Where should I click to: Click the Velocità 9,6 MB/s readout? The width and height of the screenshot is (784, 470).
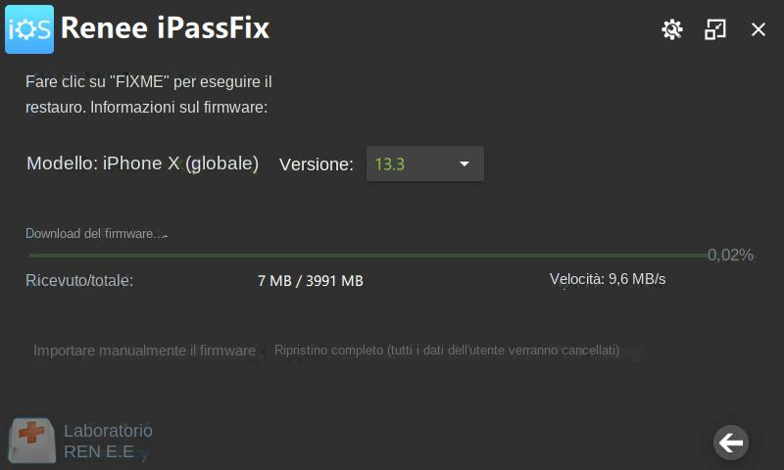(x=608, y=279)
